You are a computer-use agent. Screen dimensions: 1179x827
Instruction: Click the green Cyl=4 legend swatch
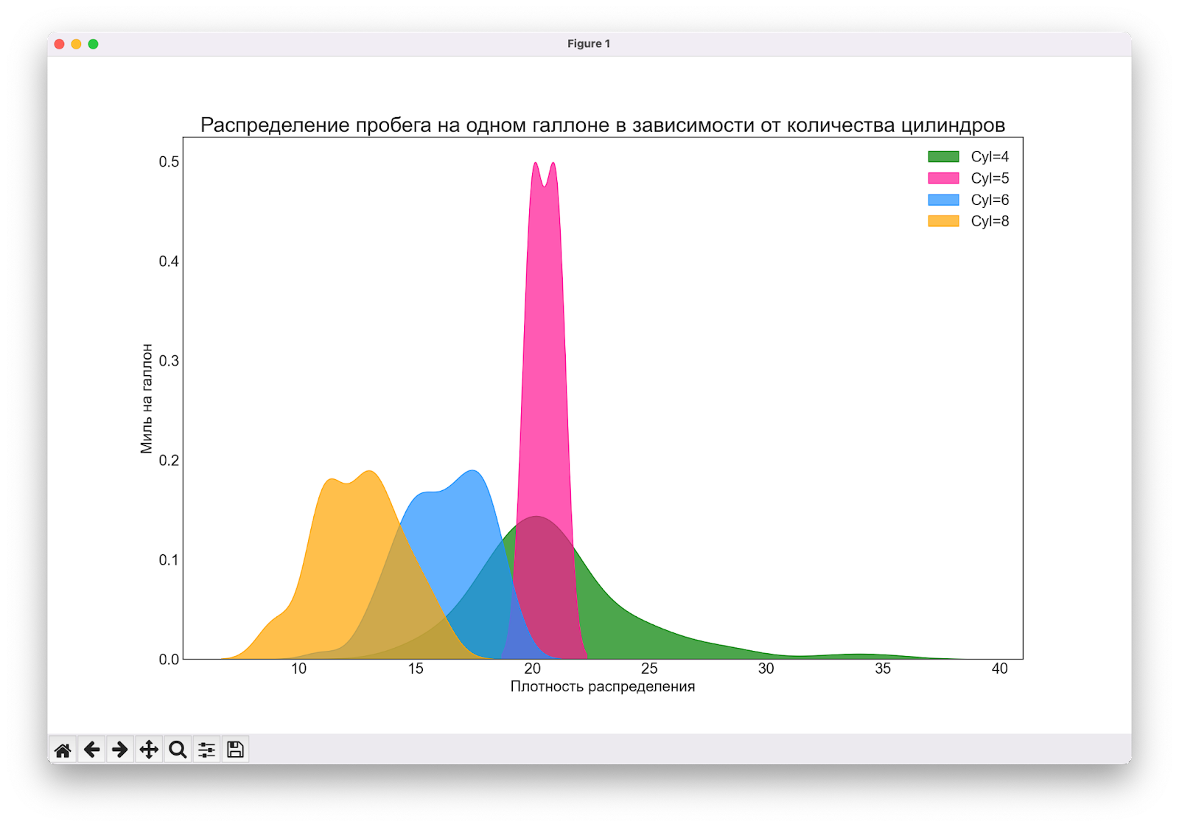pos(943,156)
